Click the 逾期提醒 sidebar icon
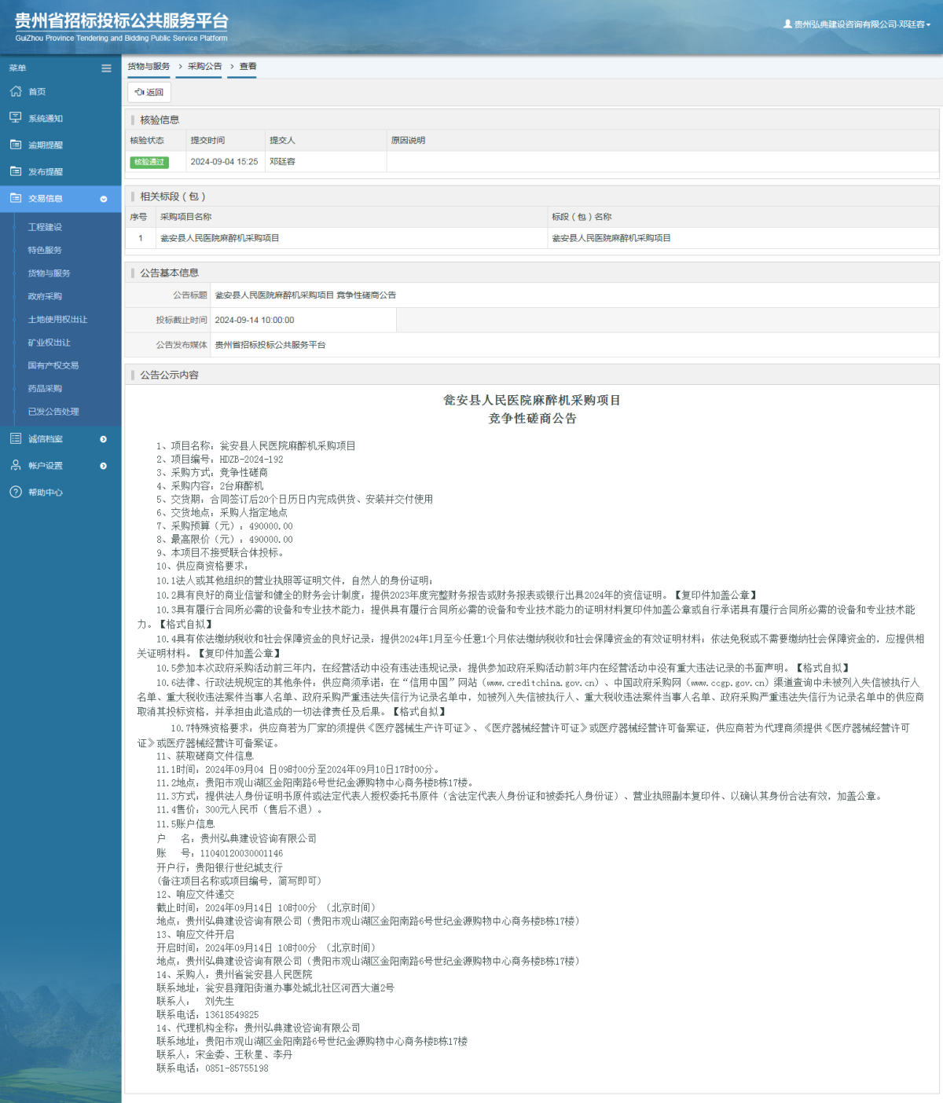Viewport: 943px width, 1103px height. coord(16,145)
